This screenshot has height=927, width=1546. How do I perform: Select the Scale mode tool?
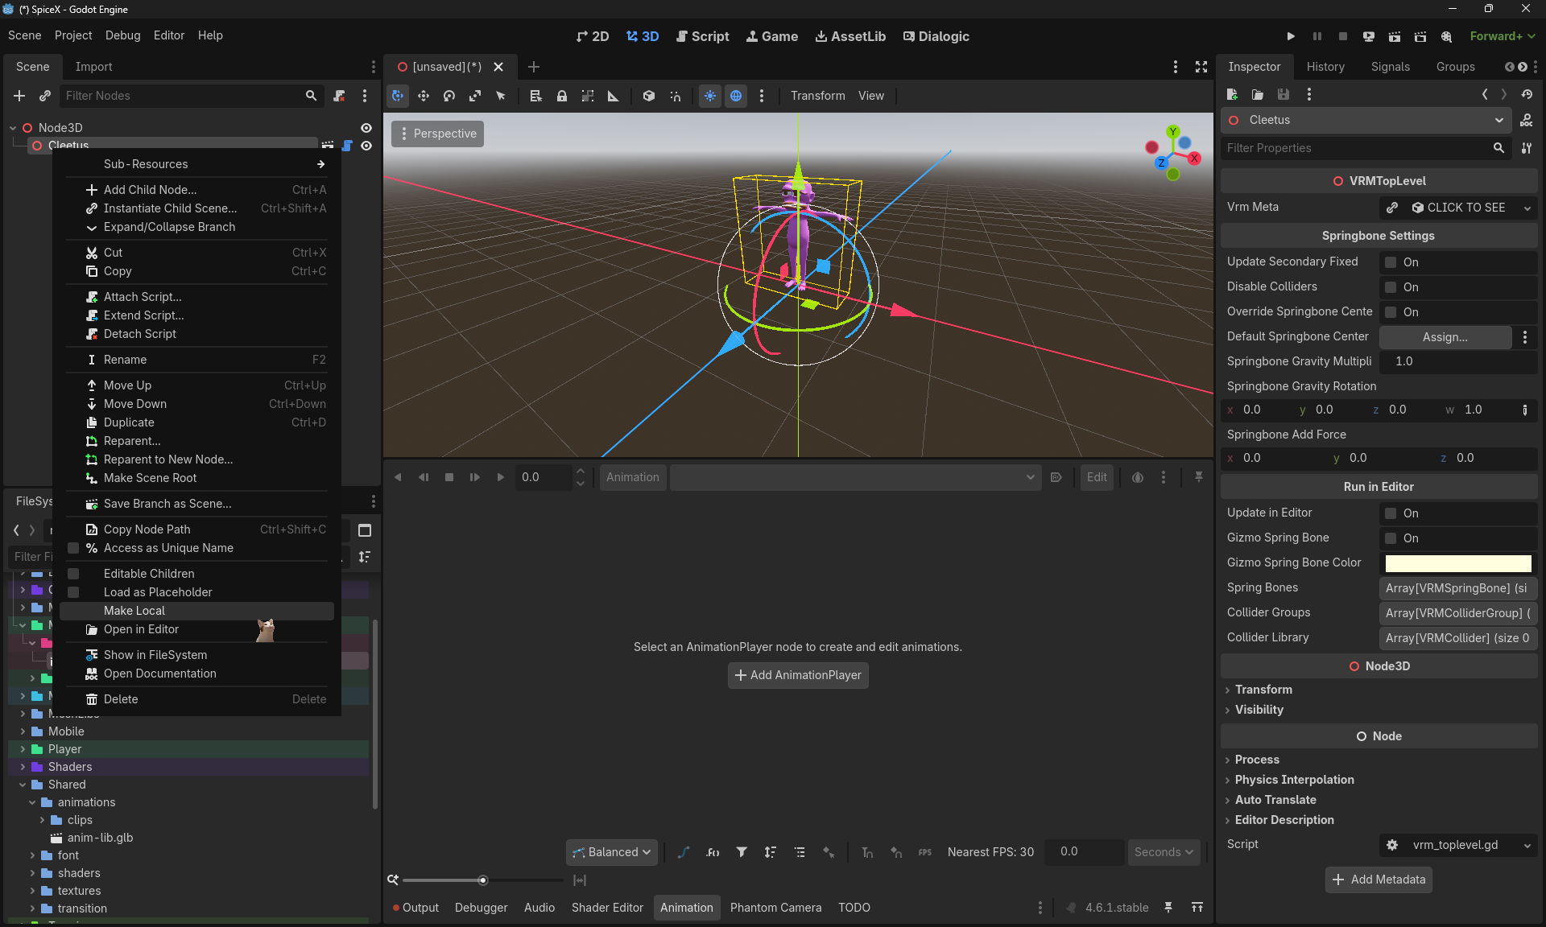pos(475,96)
